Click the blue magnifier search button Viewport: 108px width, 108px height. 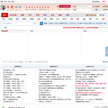pos(41,23)
